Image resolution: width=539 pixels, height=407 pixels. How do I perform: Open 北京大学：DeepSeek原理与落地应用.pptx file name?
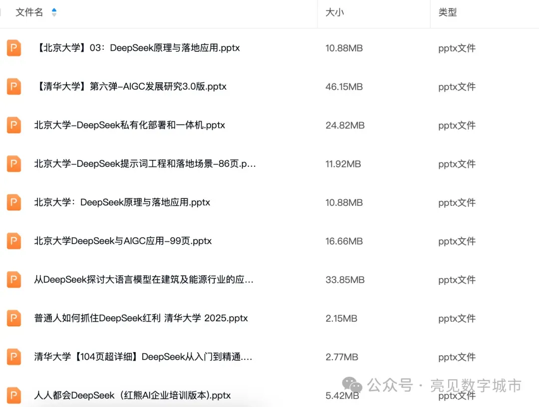coord(122,202)
